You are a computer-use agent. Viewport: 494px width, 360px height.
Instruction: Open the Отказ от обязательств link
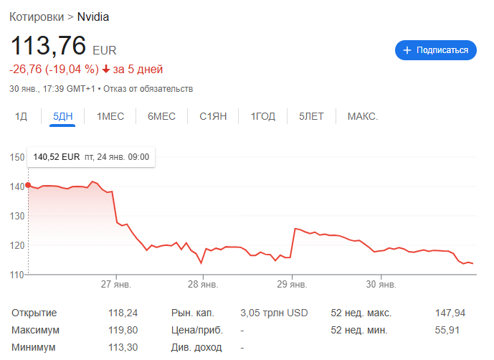pyautogui.click(x=148, y=89)
